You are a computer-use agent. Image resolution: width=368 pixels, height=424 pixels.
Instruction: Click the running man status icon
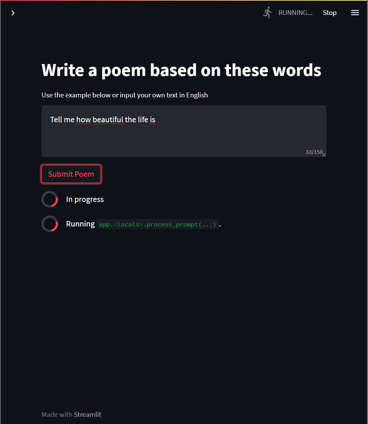268,13
